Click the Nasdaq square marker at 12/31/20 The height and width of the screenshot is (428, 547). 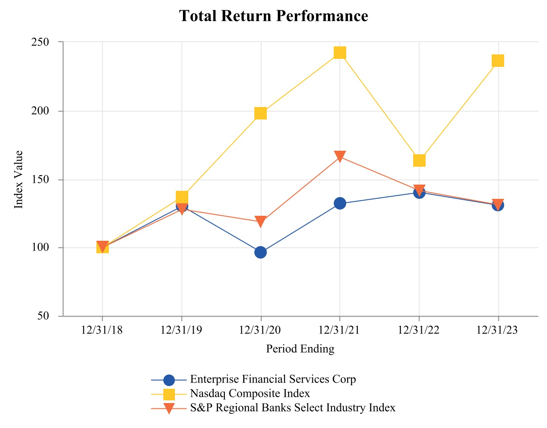(261, 113)
